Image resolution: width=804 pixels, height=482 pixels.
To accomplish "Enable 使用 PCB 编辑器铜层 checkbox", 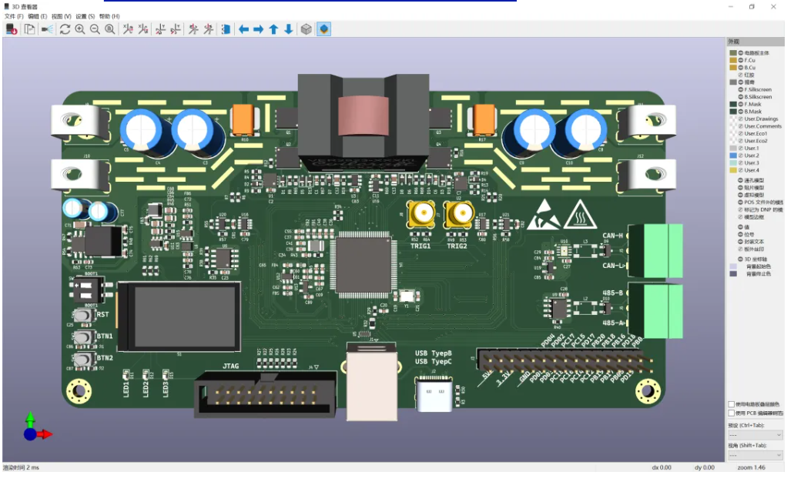I will [x=732, y=413].
